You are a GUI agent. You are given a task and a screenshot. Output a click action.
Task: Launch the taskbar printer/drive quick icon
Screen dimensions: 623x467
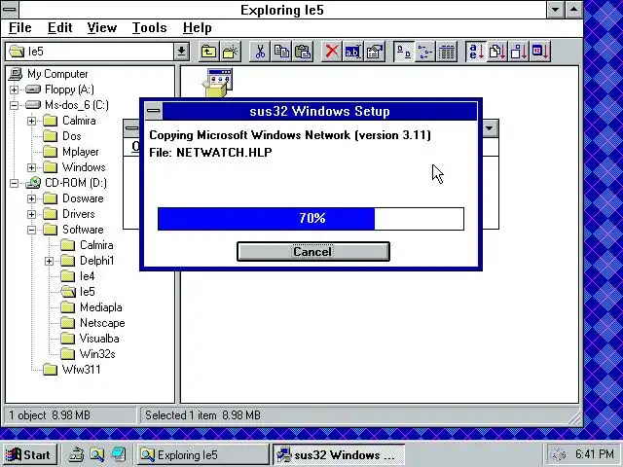[76, 454]
